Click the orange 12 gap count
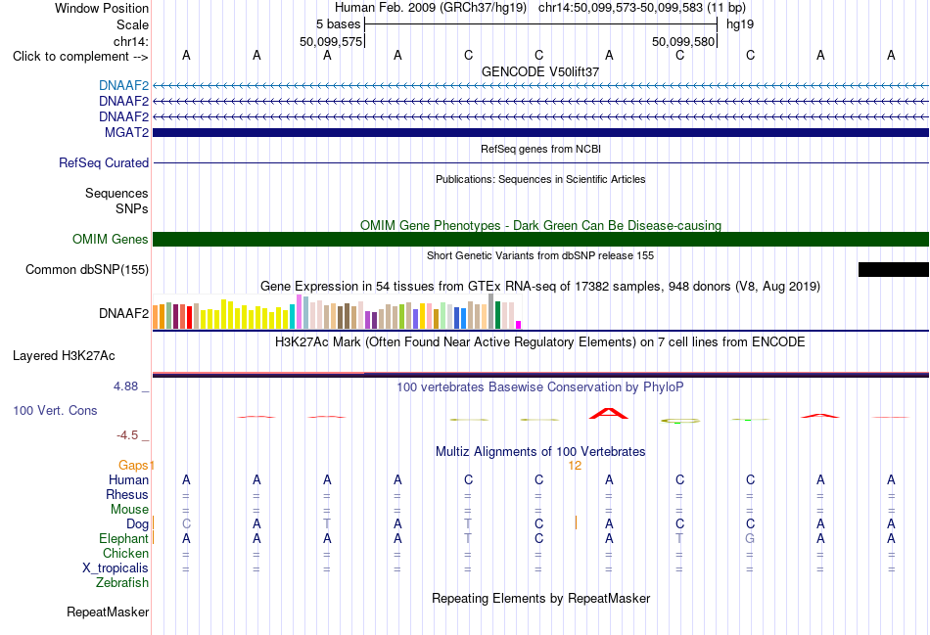 [574, 466]
